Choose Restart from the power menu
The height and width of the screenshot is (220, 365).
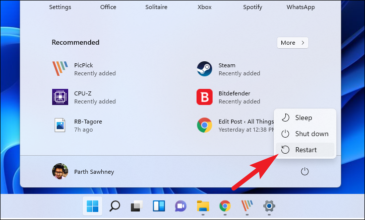305,150
